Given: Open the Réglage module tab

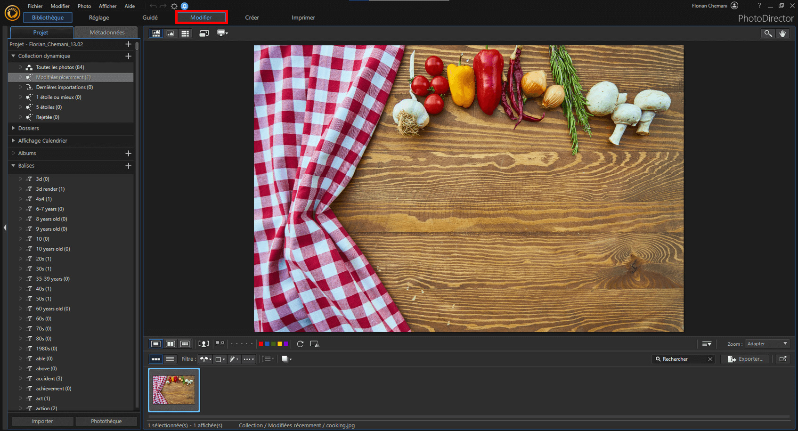Looking at the screenshot, I should coord(99,18).
